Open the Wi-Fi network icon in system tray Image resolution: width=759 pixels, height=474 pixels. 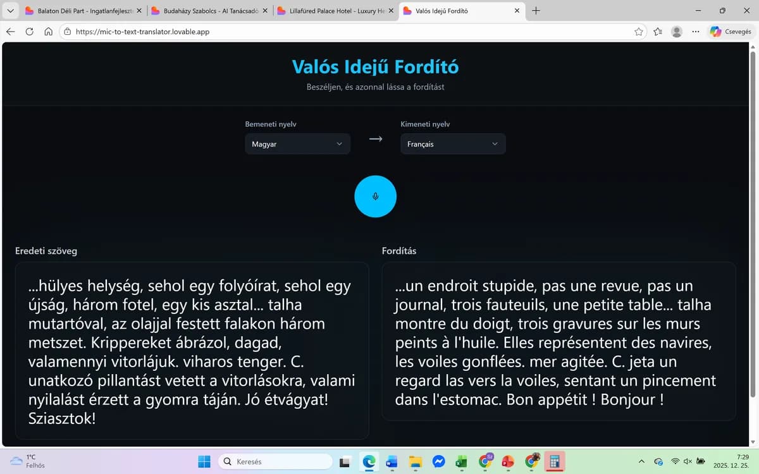coord(676,462)
